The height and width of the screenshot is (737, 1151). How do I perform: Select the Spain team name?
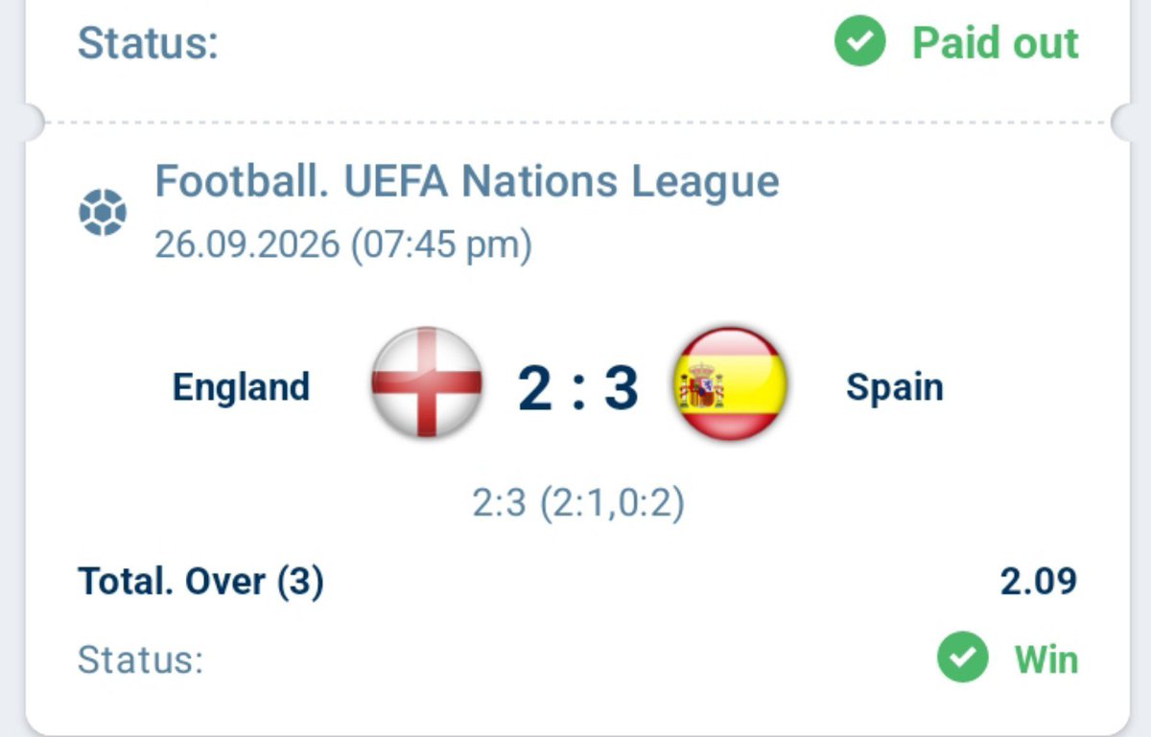[894, 387]
